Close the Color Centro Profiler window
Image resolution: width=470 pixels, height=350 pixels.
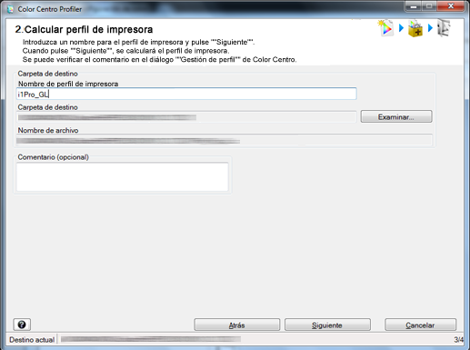coord(451,6)
